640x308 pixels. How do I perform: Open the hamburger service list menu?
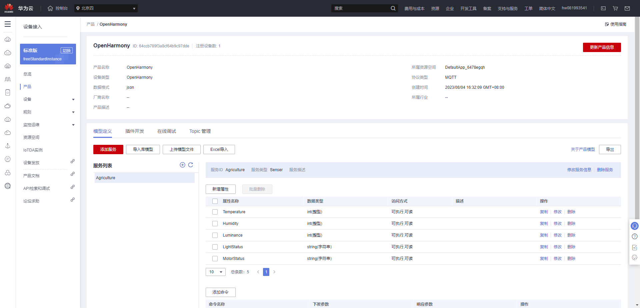point(8,24)
